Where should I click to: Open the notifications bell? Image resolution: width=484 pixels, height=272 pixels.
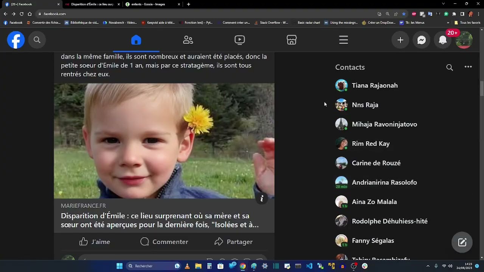click(443, 40)
